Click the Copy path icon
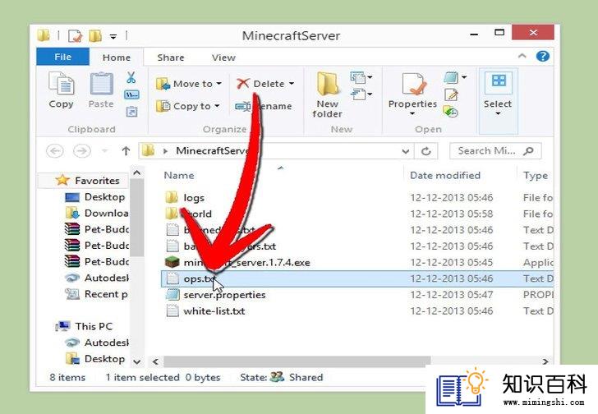This screenshot has width=598, height=414. pos(131,94)
